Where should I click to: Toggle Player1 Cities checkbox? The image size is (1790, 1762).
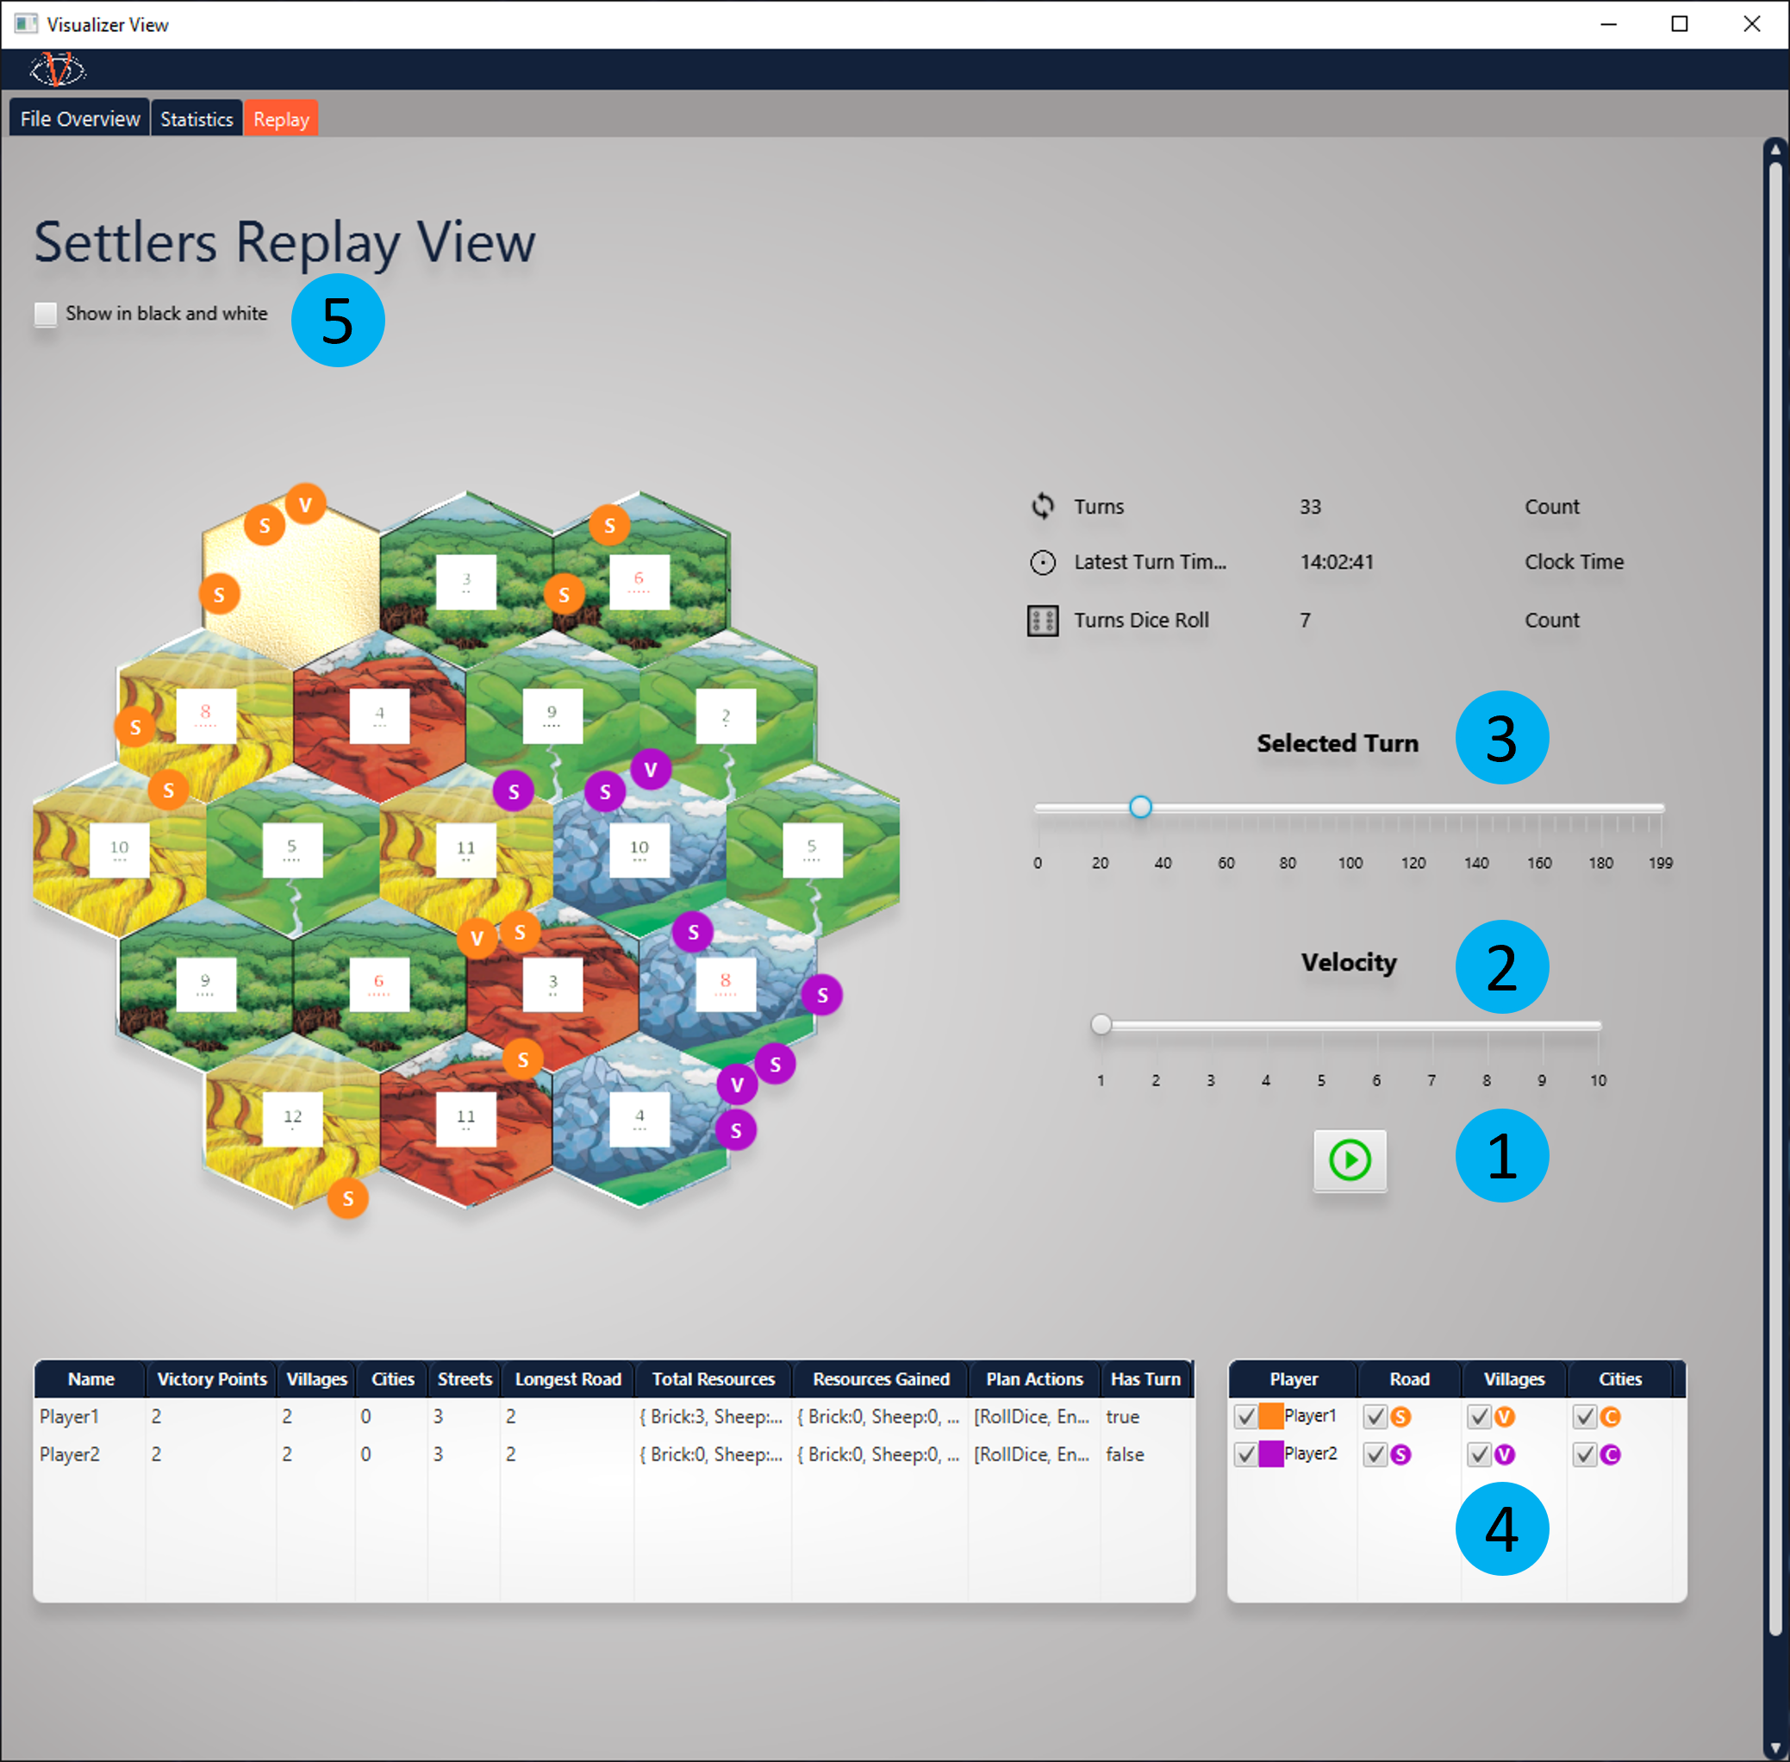coord(1585,1415)
